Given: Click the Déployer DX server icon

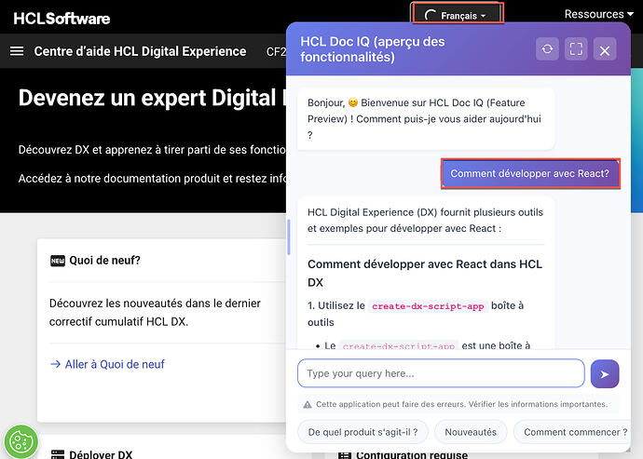Looking at the screenshot, I should [58, 454].
